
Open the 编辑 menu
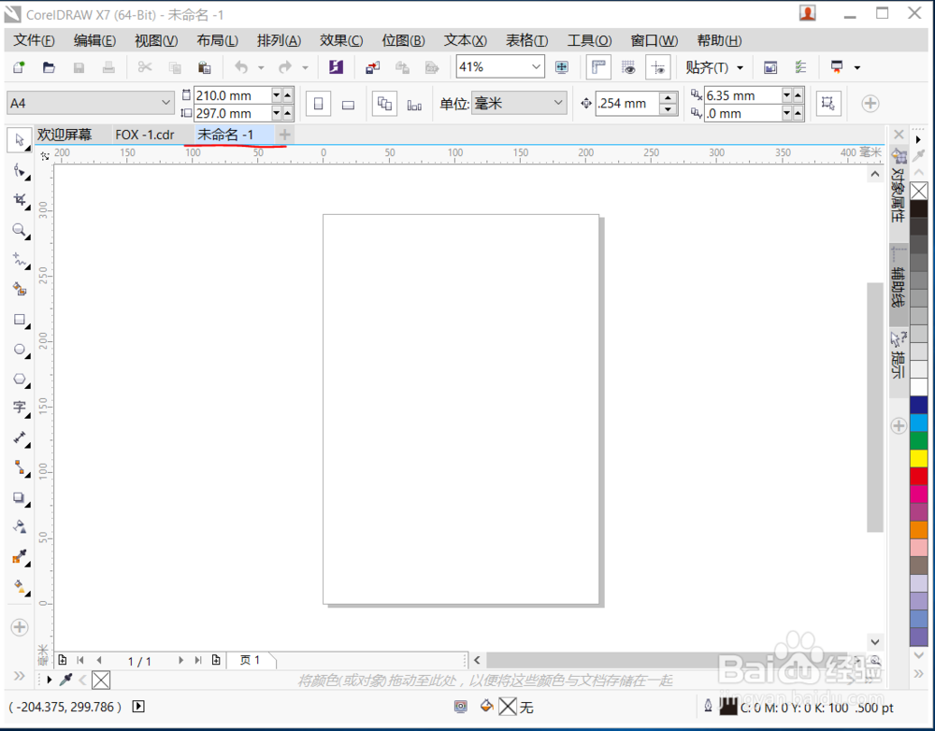pos(94,40)
